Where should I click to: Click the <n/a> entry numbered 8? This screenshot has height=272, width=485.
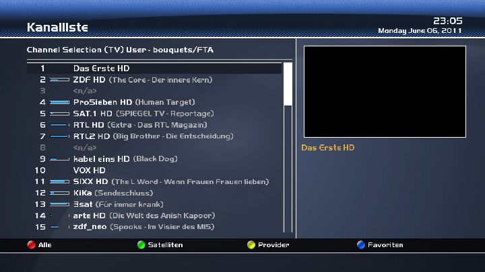[x=85, y=148]
